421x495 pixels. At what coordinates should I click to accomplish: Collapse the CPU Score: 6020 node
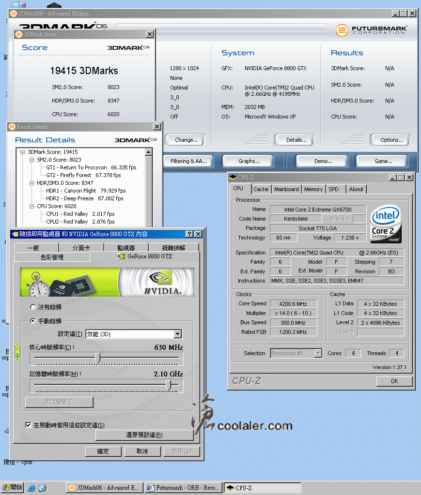31,206
